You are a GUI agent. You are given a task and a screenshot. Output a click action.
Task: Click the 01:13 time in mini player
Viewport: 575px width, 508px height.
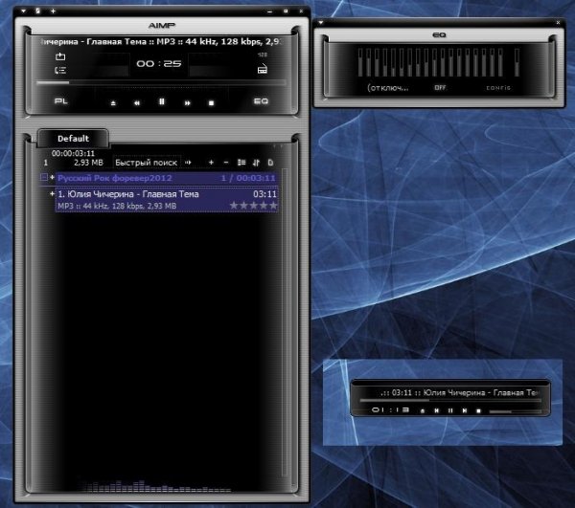390,409
